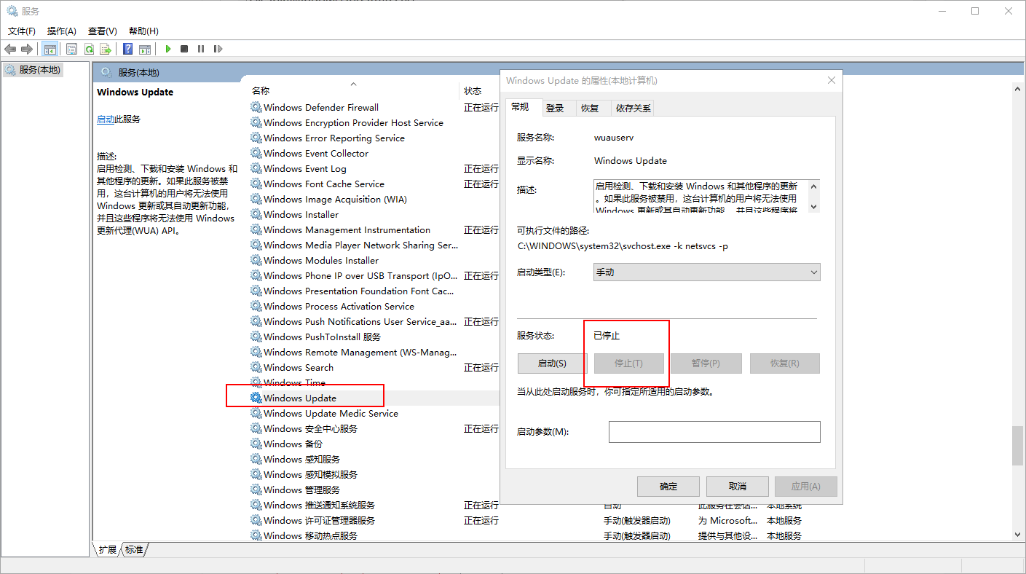The image size is (1026, 574).
Task: Click the services list scrollbar up arrow
Action: pos(1017,89)
